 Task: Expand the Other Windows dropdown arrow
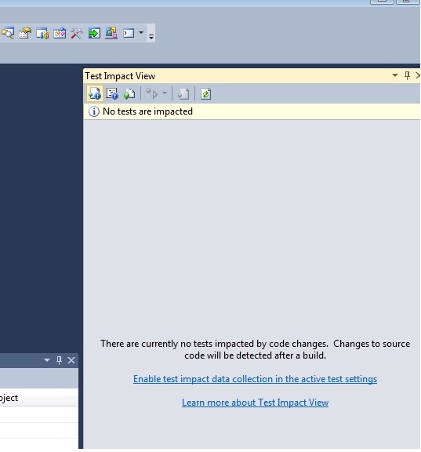click(x=141, y=33)
